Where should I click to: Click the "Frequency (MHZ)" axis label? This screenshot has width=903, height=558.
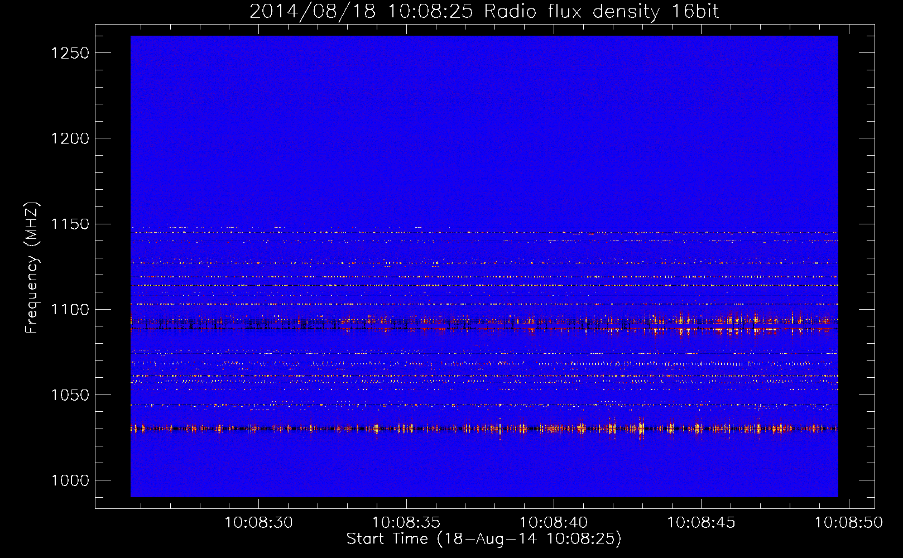pos(32,268)
